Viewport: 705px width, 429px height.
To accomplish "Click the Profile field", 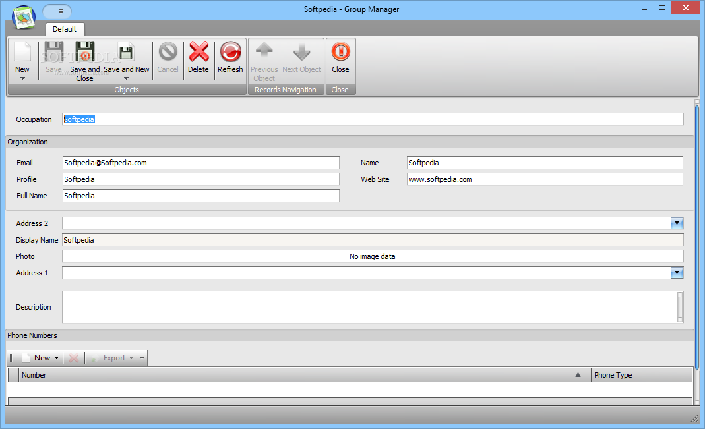I will coord(201,179).
